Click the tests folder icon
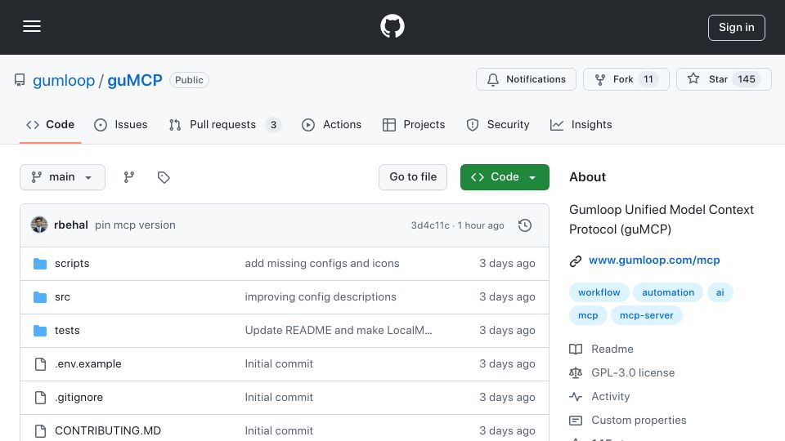The image size is (785, 441). tap(40, 331)
